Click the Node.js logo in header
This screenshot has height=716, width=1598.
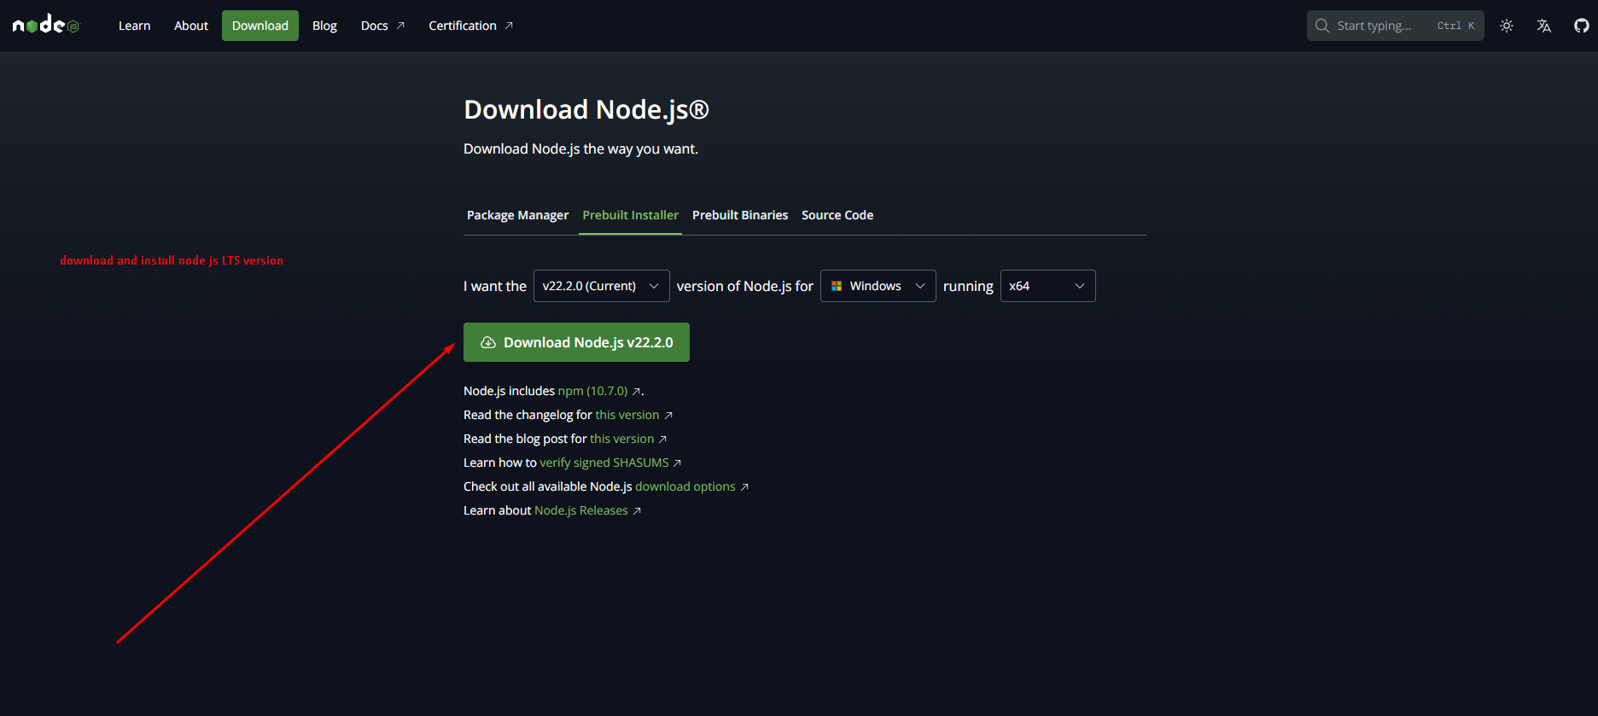tap(45, 26)
